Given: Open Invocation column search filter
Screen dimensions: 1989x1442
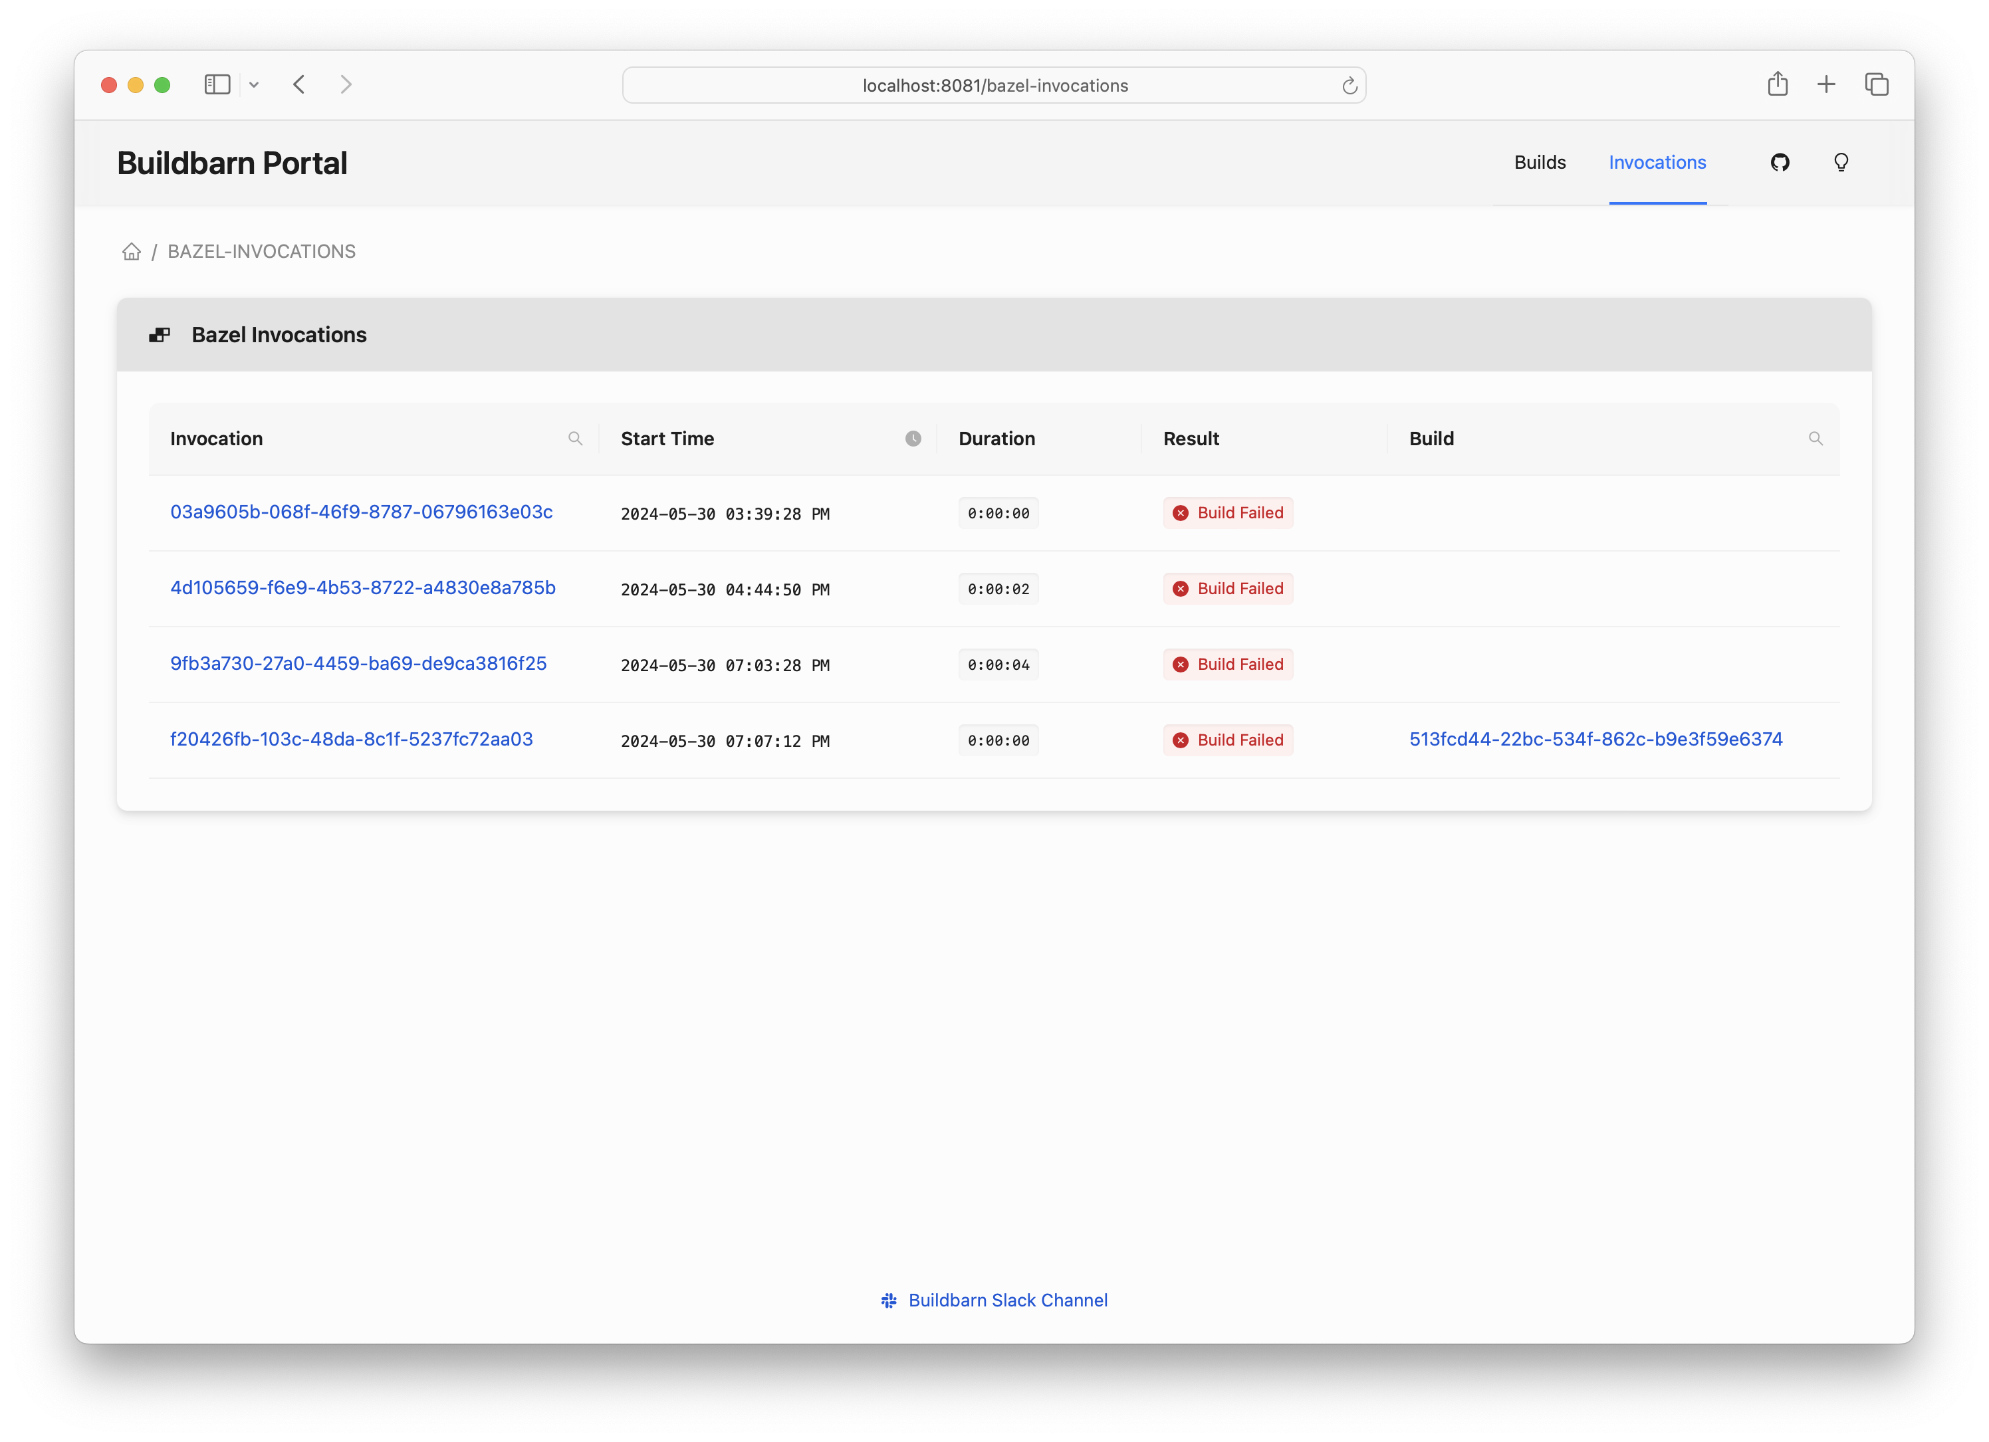Looking at the screenshot, I should [x=575, y=439].
